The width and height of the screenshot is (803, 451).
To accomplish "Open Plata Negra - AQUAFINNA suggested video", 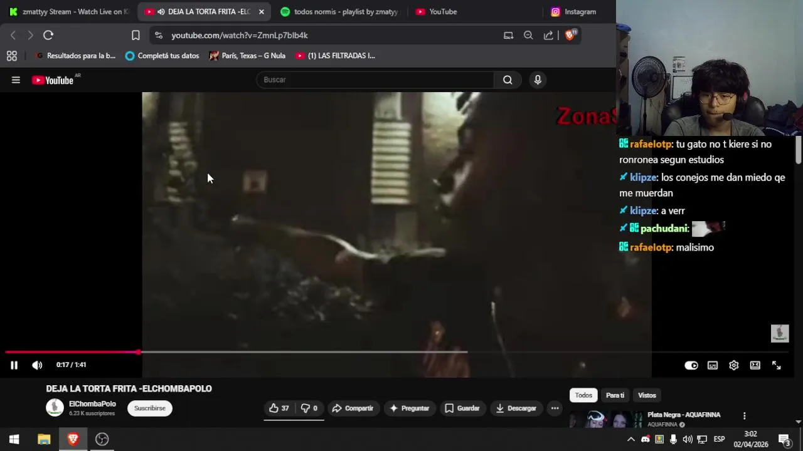I will click(x=684, y=415).
